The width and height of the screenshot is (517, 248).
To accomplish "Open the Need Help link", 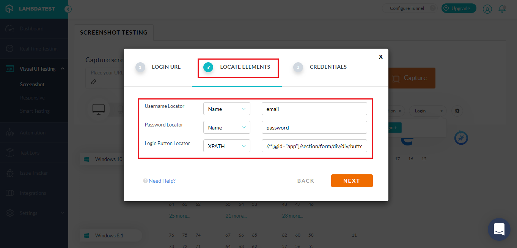I will pos(162,181).
